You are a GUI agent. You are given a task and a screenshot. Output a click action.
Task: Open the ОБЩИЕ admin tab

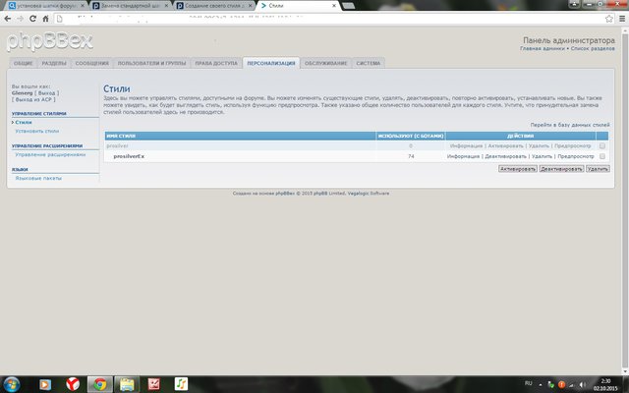pyautogui.click(x=24, y=63)
